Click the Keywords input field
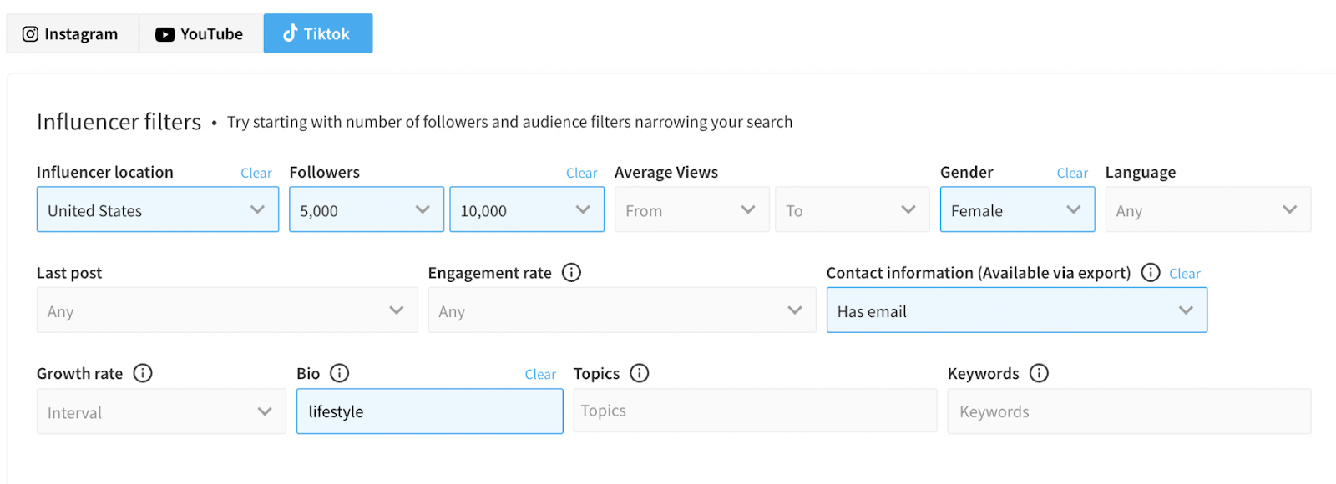The height and width of the screenshot is (484, 1336). pyautogui.click(x=1128, y=412)
